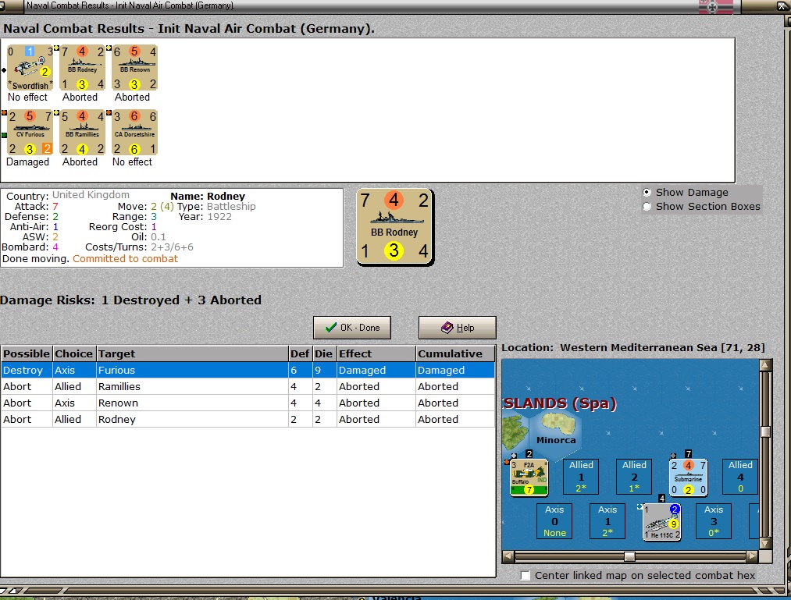
Task: Click the Axis 0 None sea box
Action: [x=554, y=521]
